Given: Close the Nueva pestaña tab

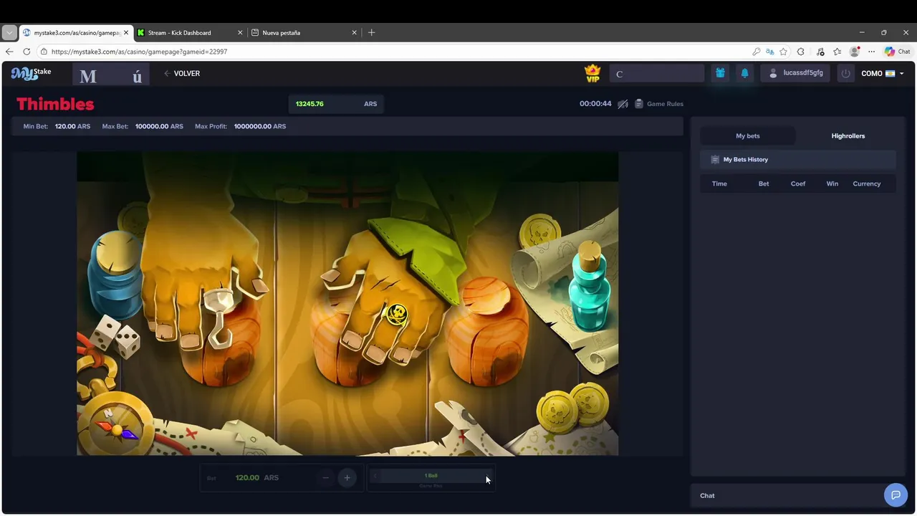Looking at the screenshot, I should (354, 32).
